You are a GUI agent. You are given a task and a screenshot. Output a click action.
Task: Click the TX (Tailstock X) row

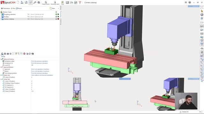[x=30, y=85]
